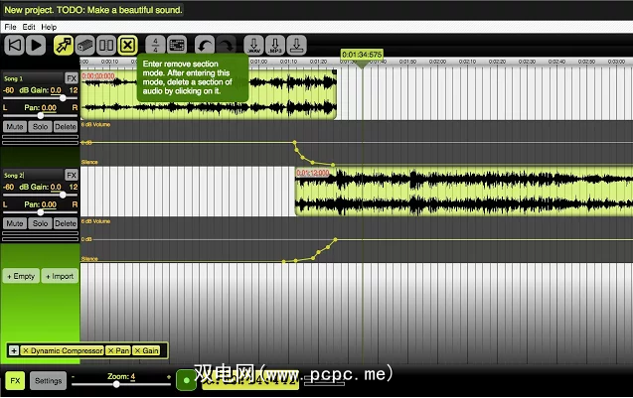This screenshot has height=398, width=633.
Task: Activate the remove section X tool
Action: click(127, 46)
